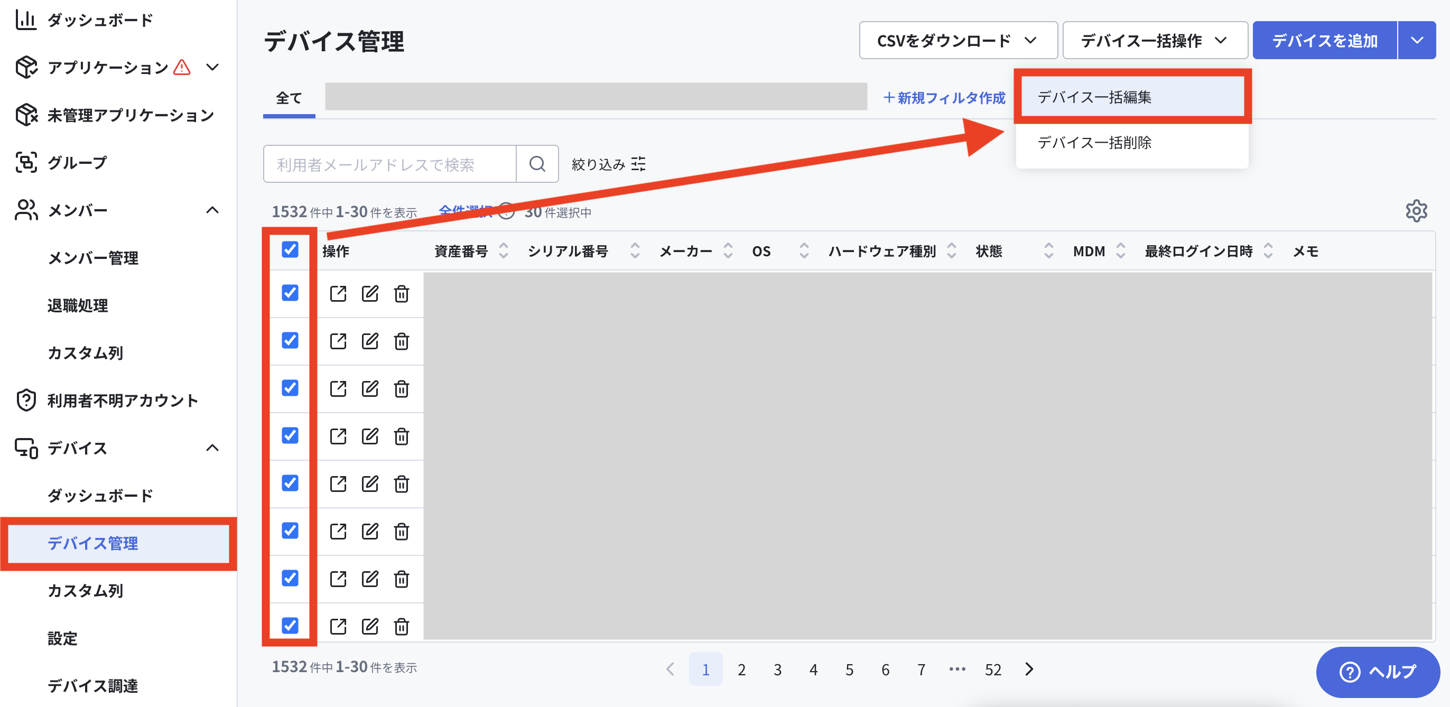Click trash icon in first device row
The height and width of the screenshot is (707, 1450).
[x=402, y=293]
